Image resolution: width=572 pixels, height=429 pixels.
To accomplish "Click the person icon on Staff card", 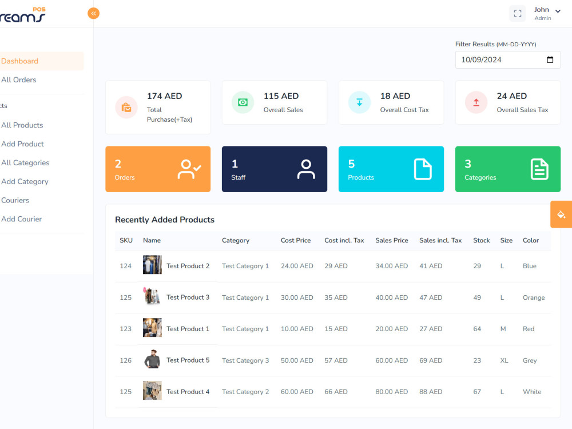I will pyautogui.click(x=306, y=169).
